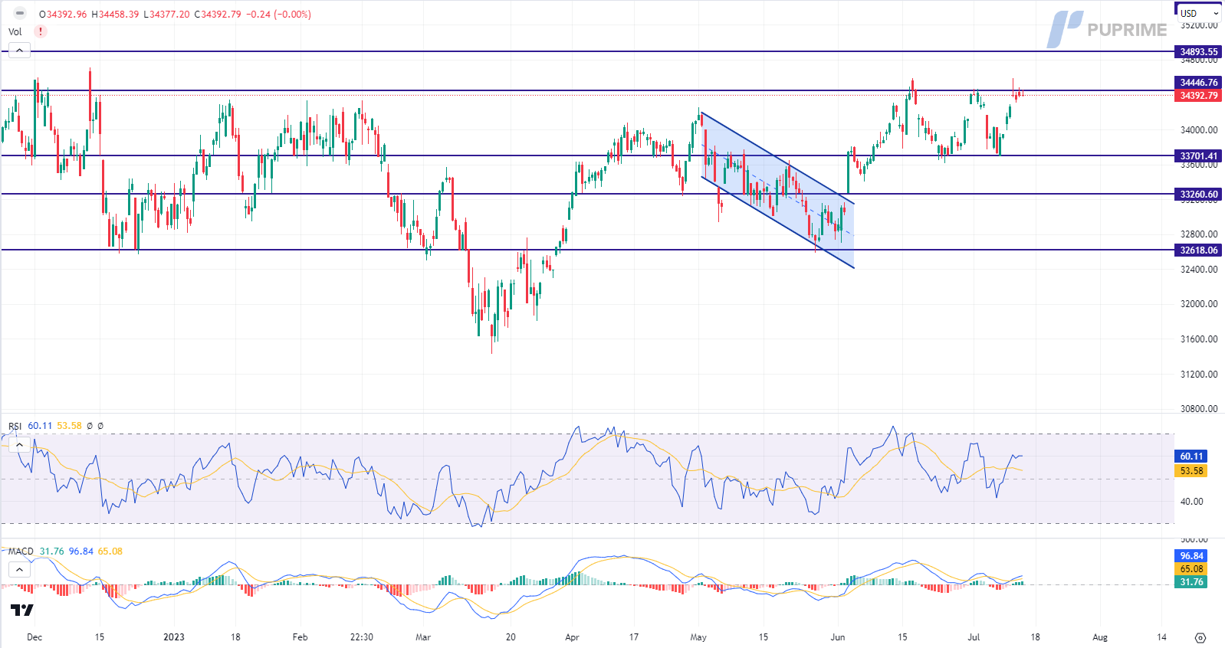Click the 32400.00 price scale label
The height and width of the screenshot is (648, 1225).
click(1198, 270)
